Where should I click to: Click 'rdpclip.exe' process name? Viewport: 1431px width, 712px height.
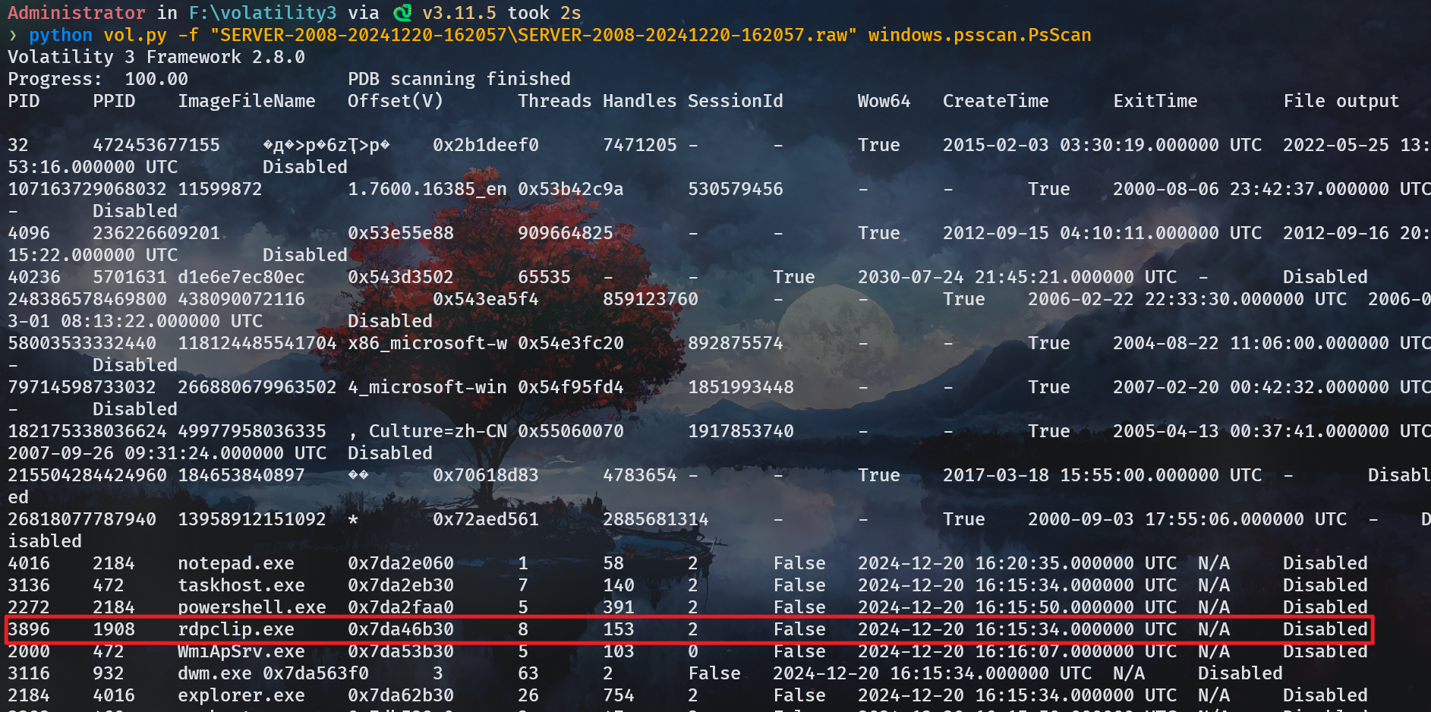236,629
